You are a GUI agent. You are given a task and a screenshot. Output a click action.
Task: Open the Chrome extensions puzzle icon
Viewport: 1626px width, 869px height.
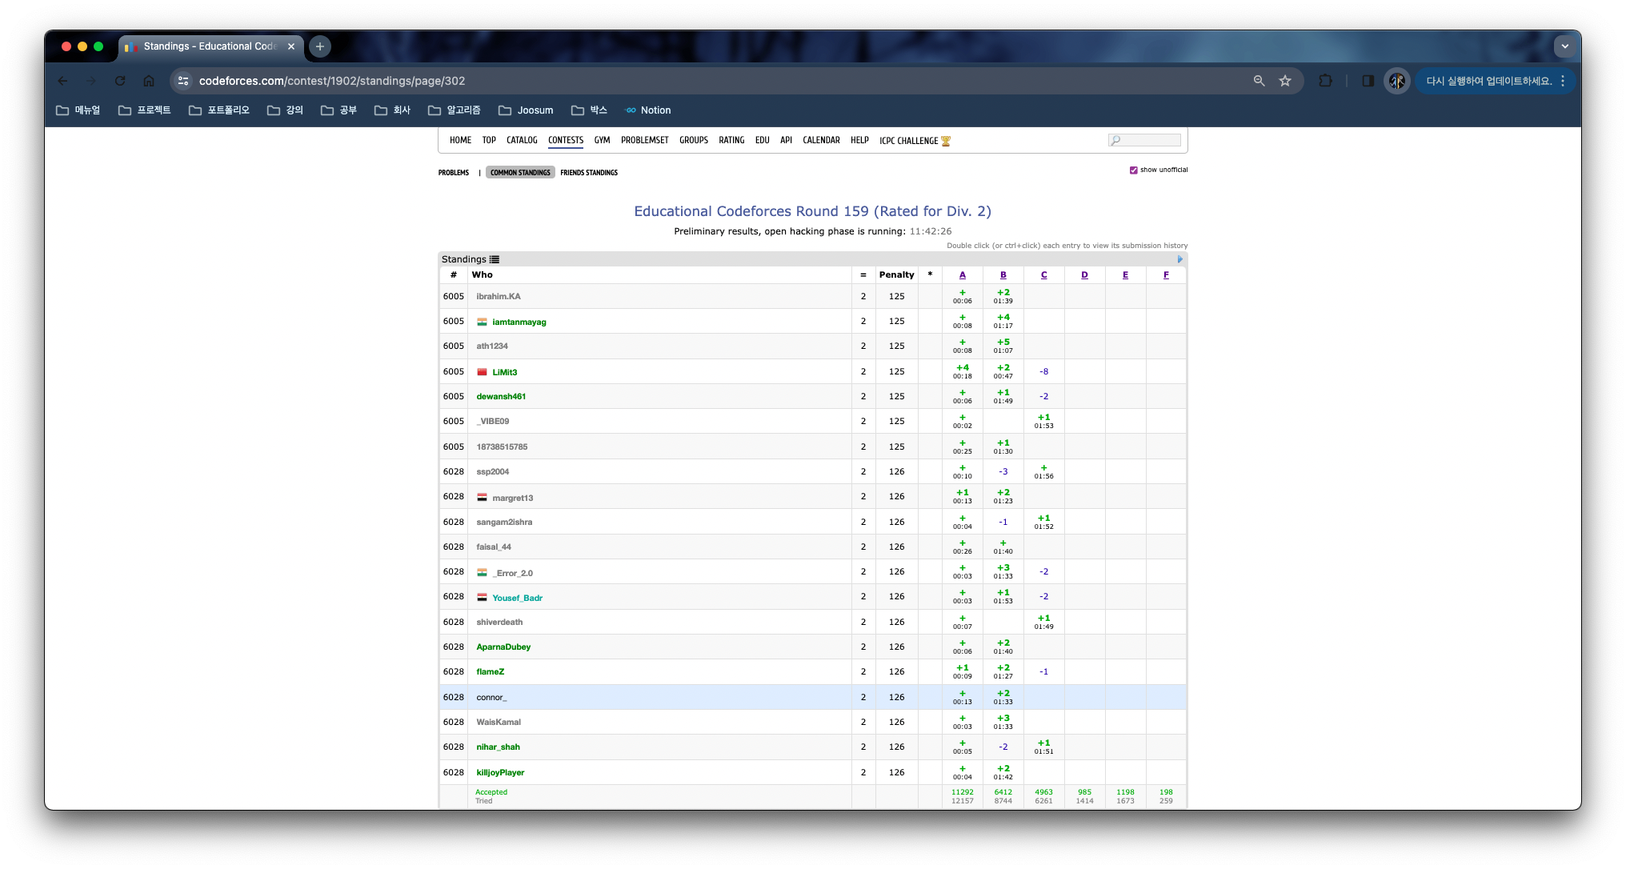[x=1326, y=81]
